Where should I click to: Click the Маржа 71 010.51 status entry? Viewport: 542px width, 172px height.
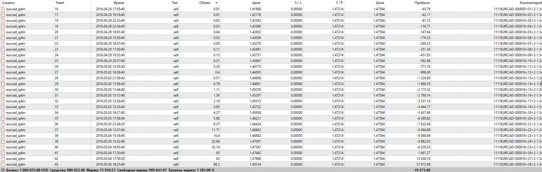coord(101,170)
